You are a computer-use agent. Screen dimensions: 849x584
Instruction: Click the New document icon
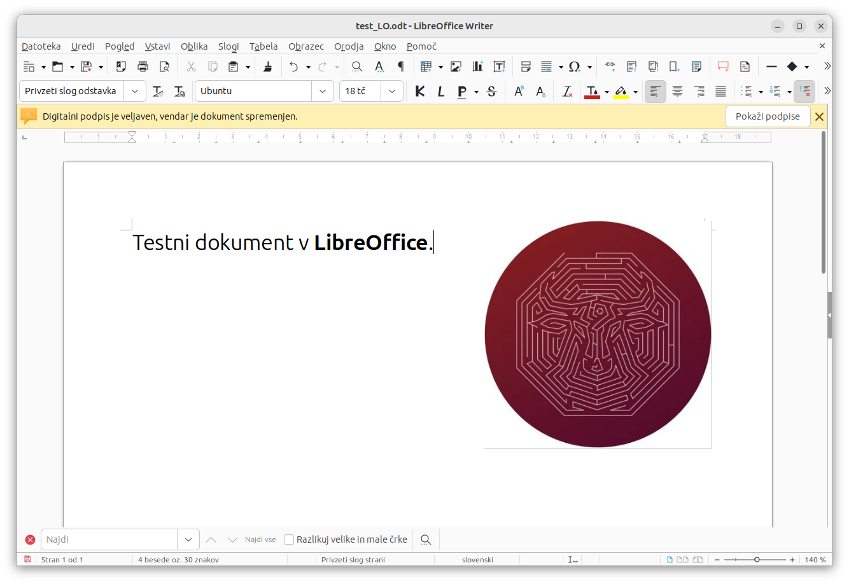point(29,66)
